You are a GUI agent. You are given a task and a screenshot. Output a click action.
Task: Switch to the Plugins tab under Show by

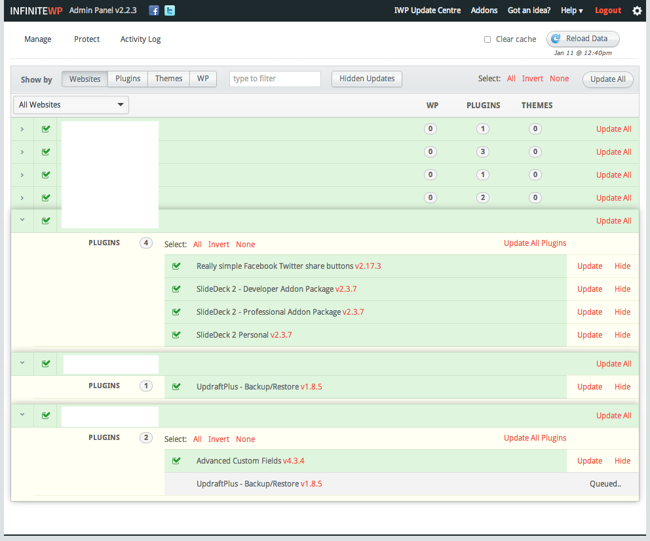point(127,78)
